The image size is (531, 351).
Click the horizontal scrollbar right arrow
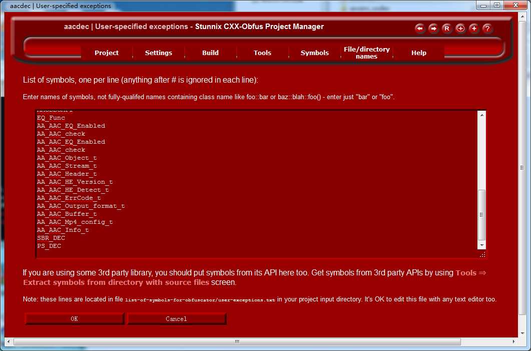[513, 341]
